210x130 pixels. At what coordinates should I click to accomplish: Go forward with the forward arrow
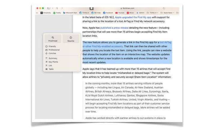click(x=62, y=8)
